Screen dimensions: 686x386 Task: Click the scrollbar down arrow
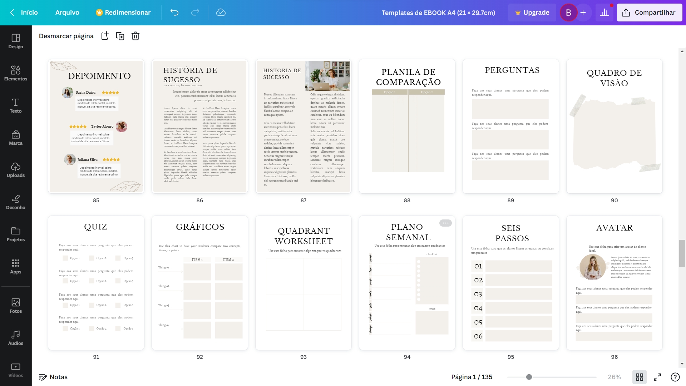point(682,364)
